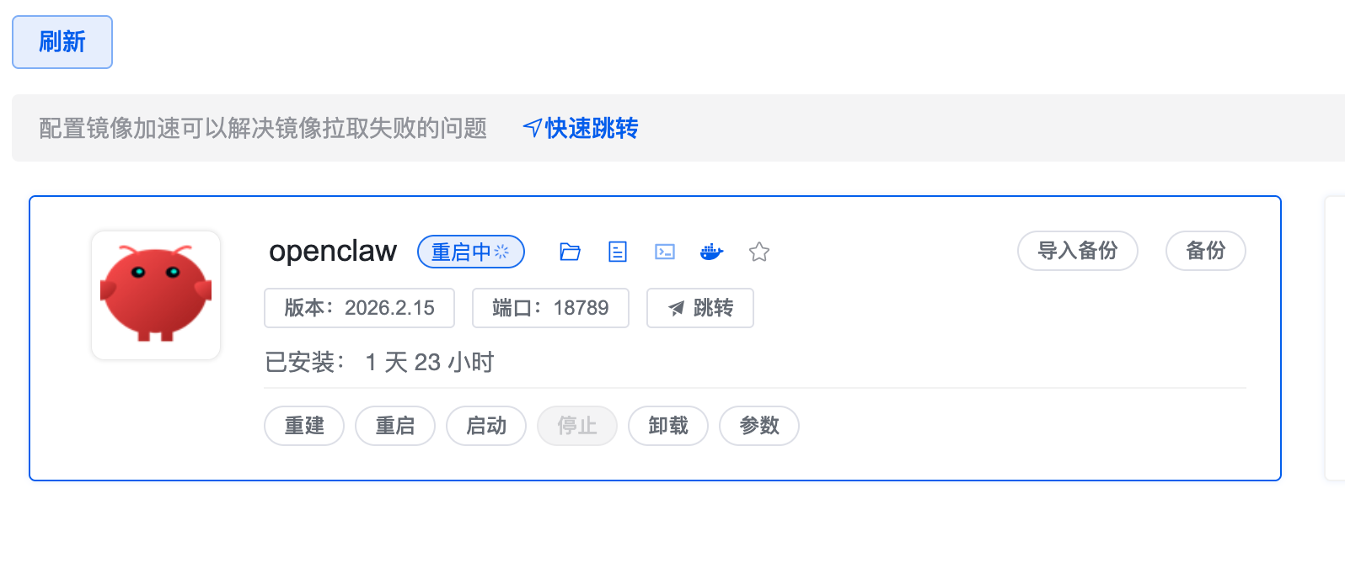This screenshot has height=584, width=1345.
Task: Click the 端口: 18789 port tag
Action: click(x=550, y=308)
